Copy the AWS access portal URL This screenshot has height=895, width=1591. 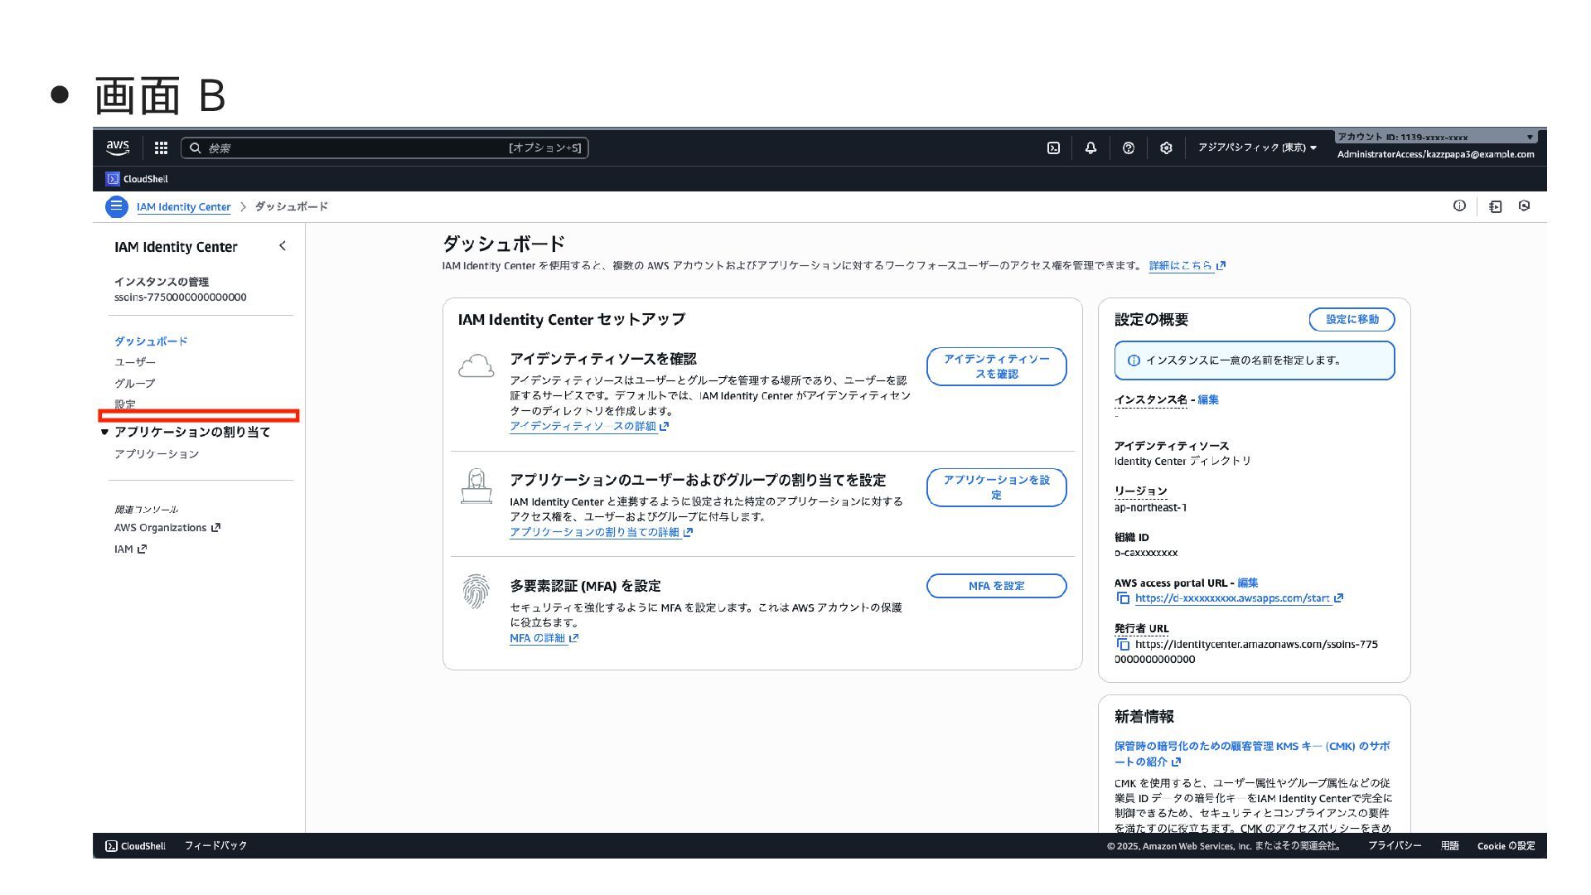point(1123,598)
